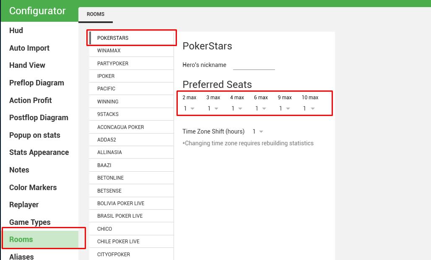Open the 2 max seat dropdown
Image resolution: width=431 pixels, height=260 pixels.
point(189,108)
